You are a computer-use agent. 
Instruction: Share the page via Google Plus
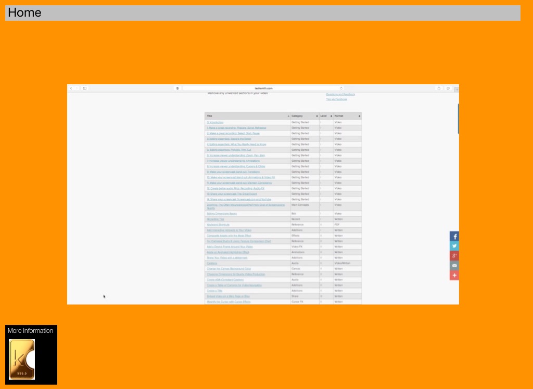click(454, 256)
